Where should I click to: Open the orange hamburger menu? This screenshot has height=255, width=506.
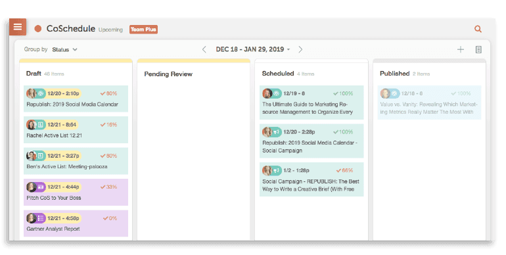(x=18, y=27)
